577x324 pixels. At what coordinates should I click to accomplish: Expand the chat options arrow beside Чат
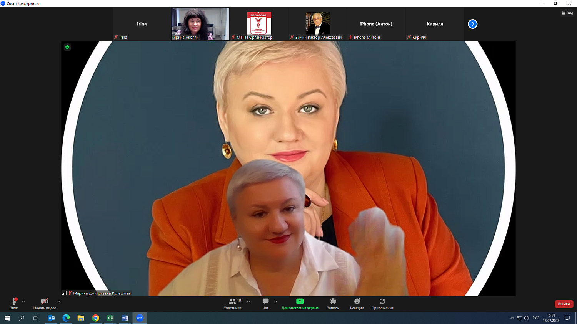(275, 301)
